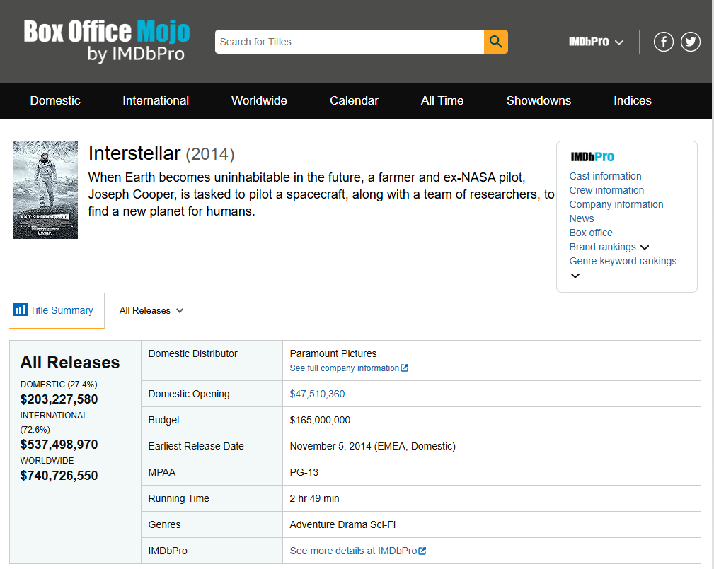Screen dimensions: 714x569
Task: Open the Facebook icon link
Action: 664,42
